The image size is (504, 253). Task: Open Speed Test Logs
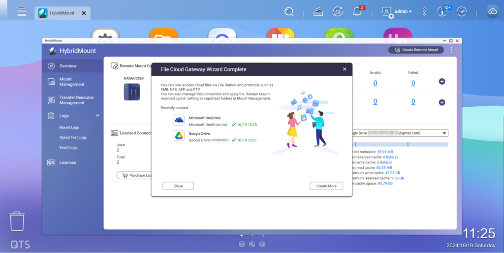(x=73, y=137)
